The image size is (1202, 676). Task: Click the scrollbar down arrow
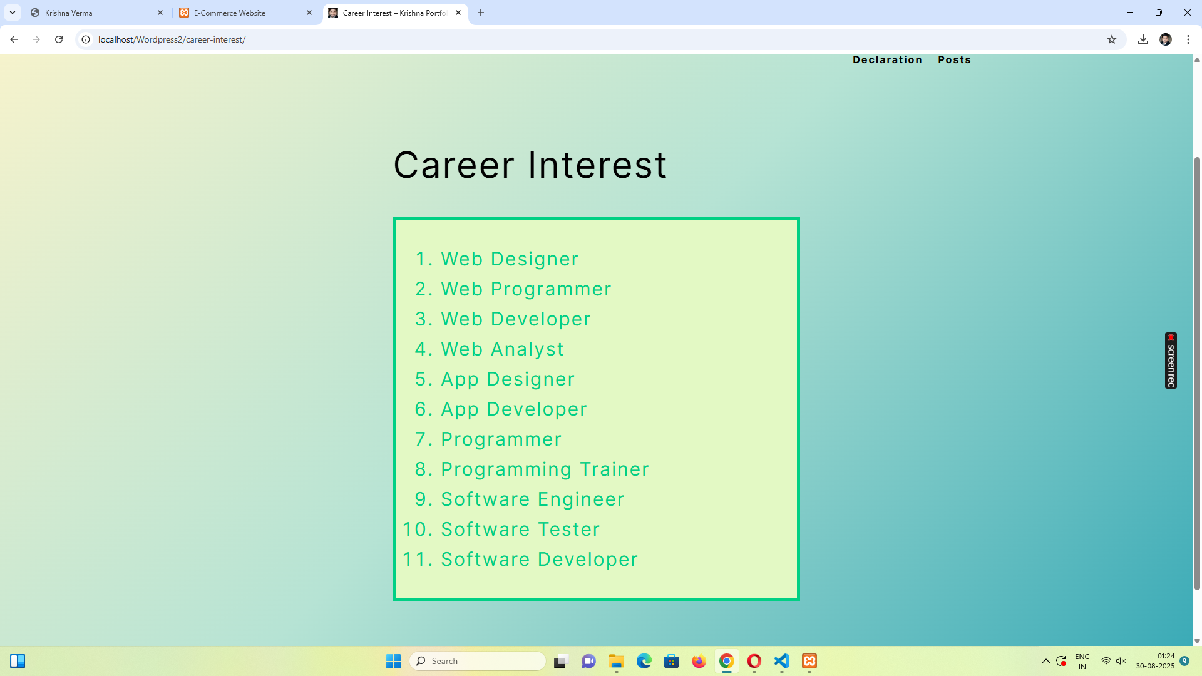click(1197, 641)
